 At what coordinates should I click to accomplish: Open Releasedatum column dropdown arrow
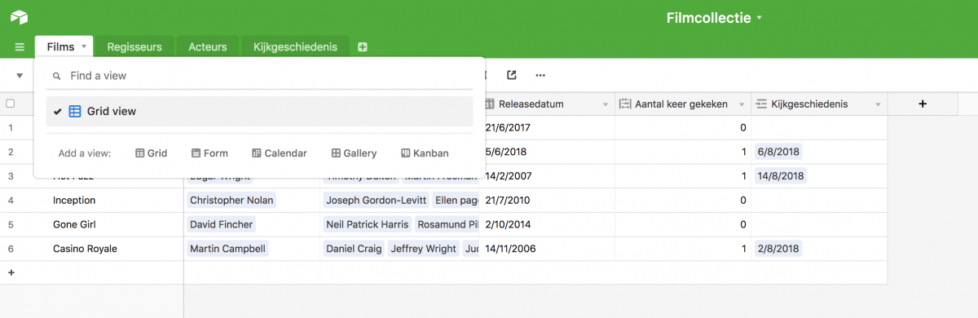pos(606,104)
